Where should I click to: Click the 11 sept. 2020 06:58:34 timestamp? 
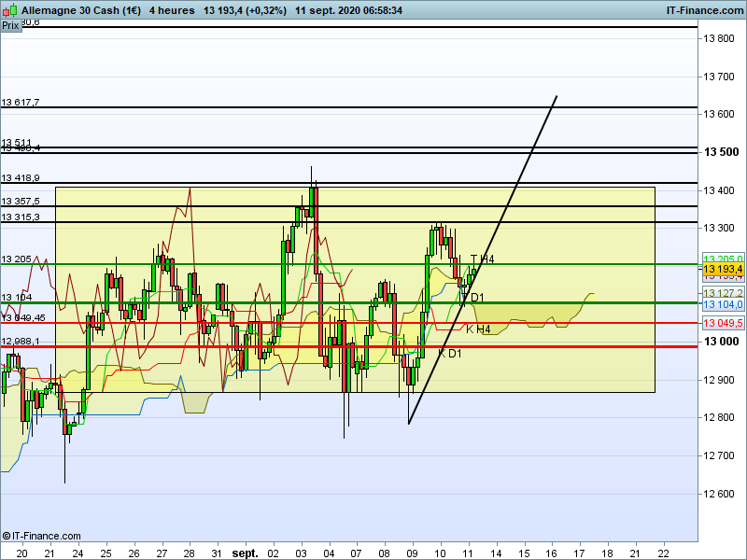click(348, 10)
